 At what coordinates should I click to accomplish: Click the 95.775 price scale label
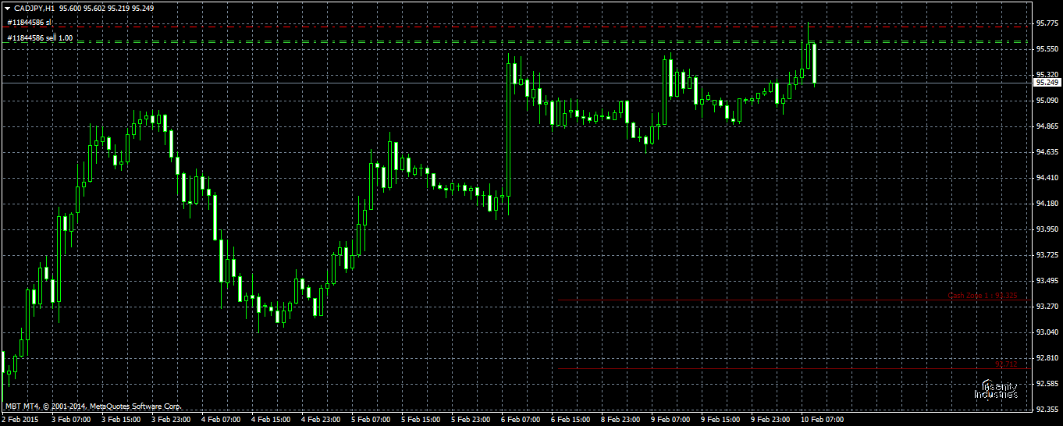click(1047, 23)
